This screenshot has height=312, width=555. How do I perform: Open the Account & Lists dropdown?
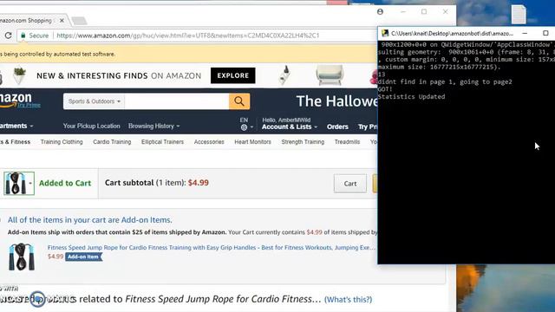(290, 127)
